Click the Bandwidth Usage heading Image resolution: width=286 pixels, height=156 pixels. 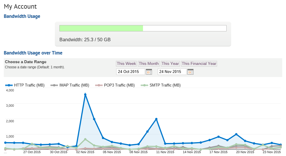pos(22,16)
